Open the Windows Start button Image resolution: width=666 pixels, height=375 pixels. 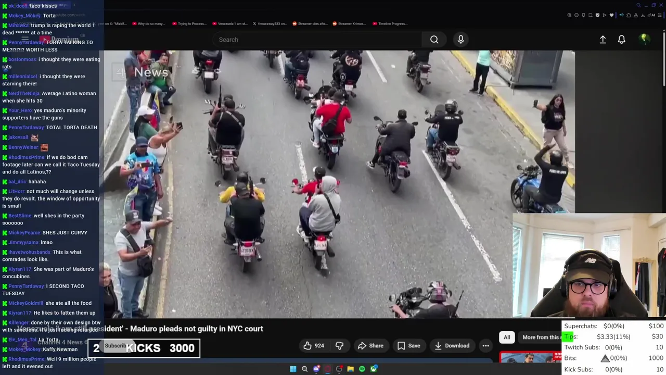click(x=293, y=369)
